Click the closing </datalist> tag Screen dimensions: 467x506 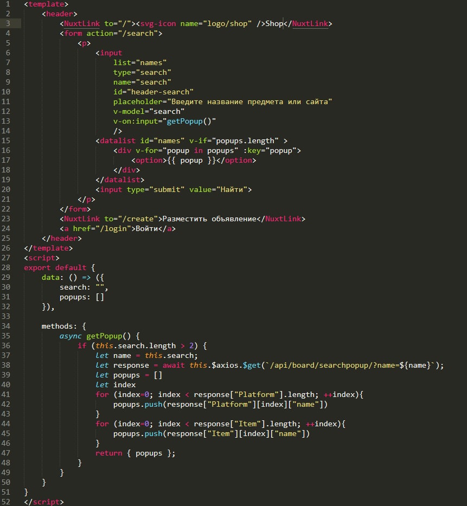pyautogui.click(x=120, y=180)
